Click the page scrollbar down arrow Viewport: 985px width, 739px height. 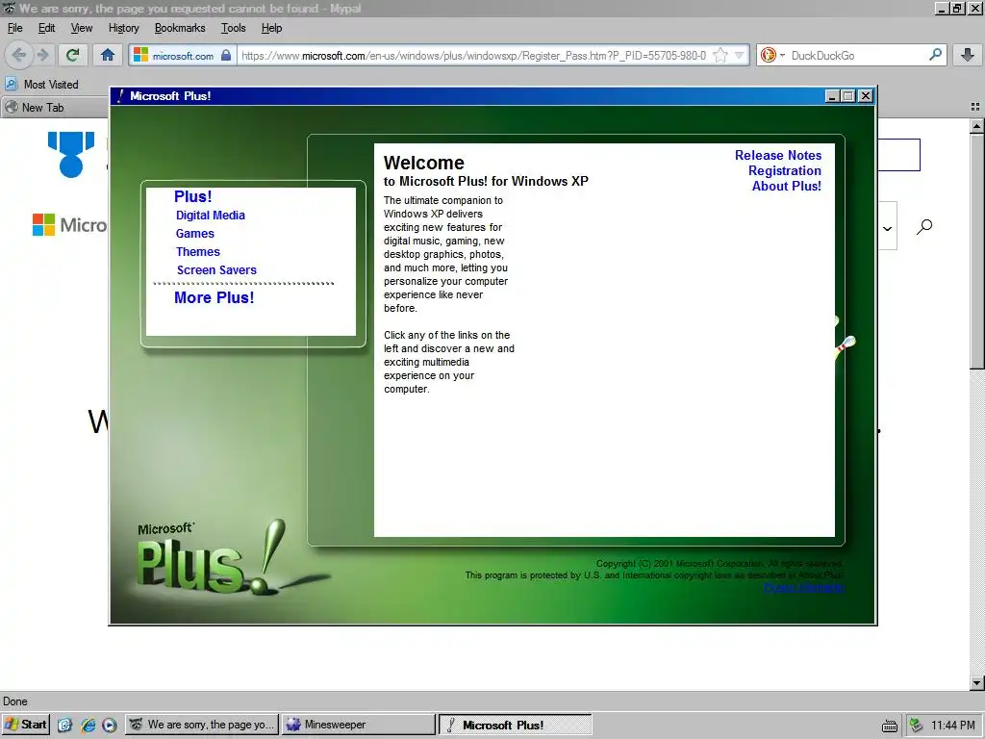coord(976,682)
